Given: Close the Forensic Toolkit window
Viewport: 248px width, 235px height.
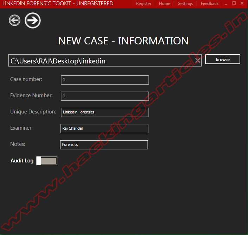Looking at the screenshot, I should tap(242, 3).
